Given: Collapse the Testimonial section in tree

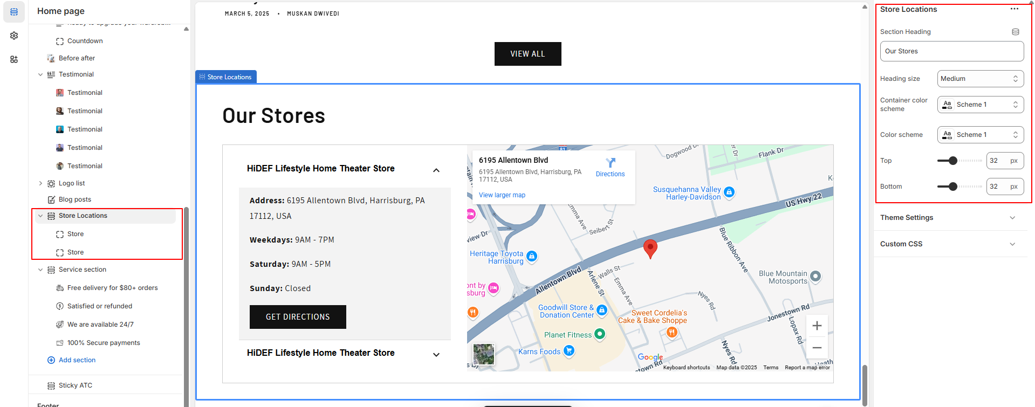Looking at the screenshot, I should [40, 74].
